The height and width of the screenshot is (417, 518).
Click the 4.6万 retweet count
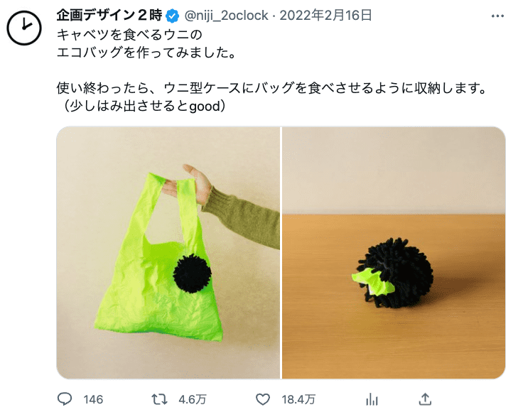(x=193, y=399)
